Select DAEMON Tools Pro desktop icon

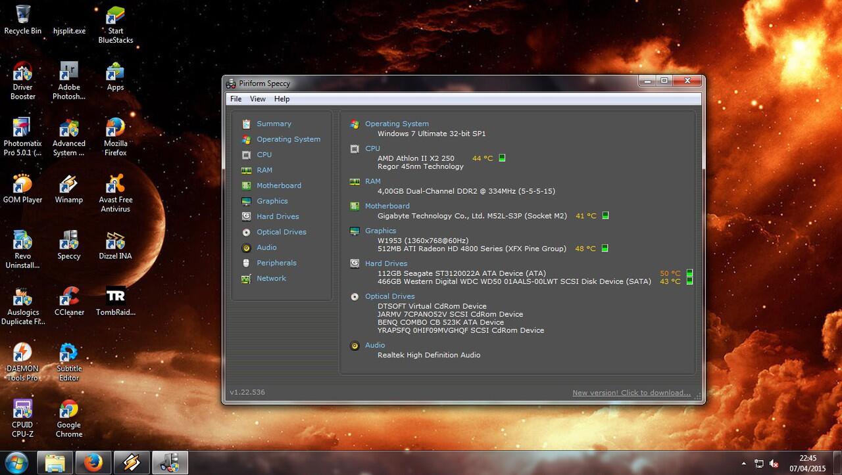point(22,362)
